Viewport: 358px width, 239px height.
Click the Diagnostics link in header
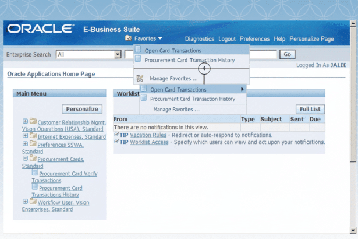tap(200, 39)
